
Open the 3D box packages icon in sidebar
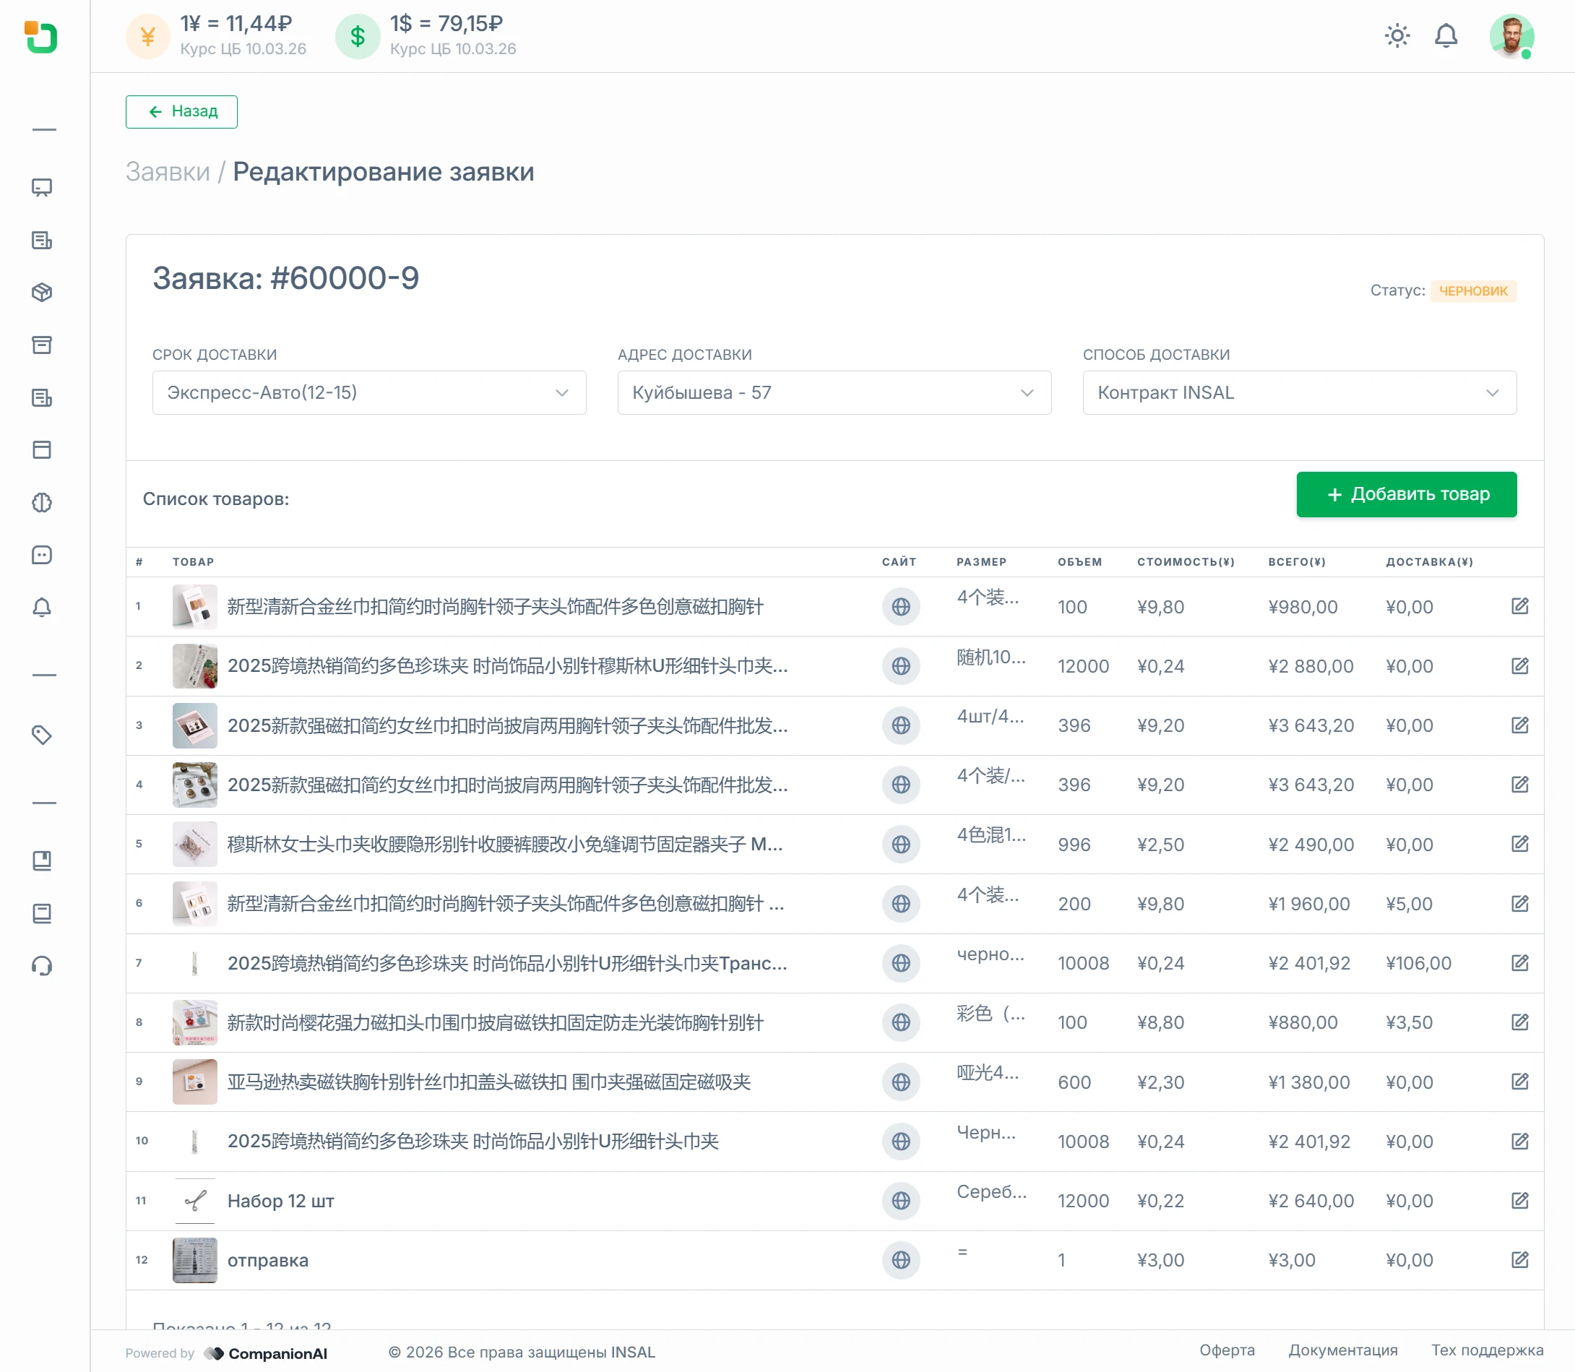[x=42, y=293]
